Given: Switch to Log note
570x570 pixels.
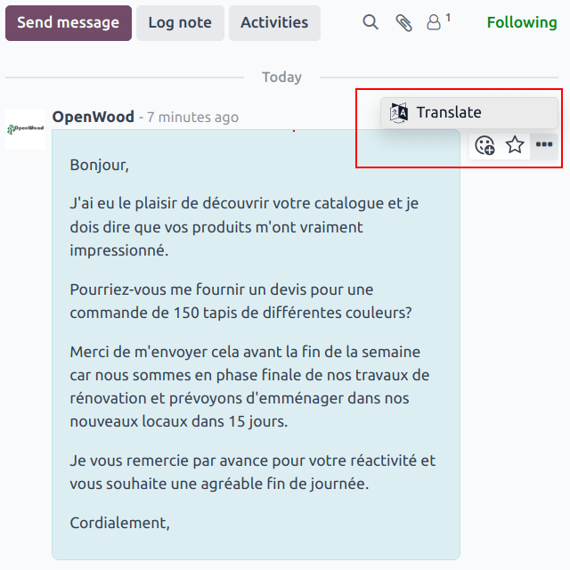Looking at the screenshot, I should coord(180,23).
